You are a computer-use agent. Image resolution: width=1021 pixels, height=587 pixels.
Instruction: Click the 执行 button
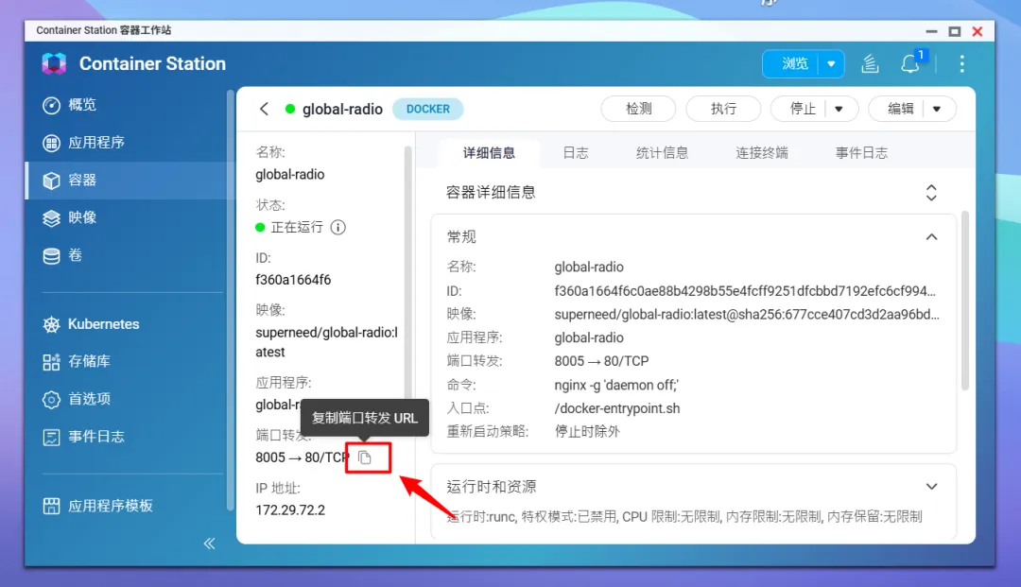[723, 109]
